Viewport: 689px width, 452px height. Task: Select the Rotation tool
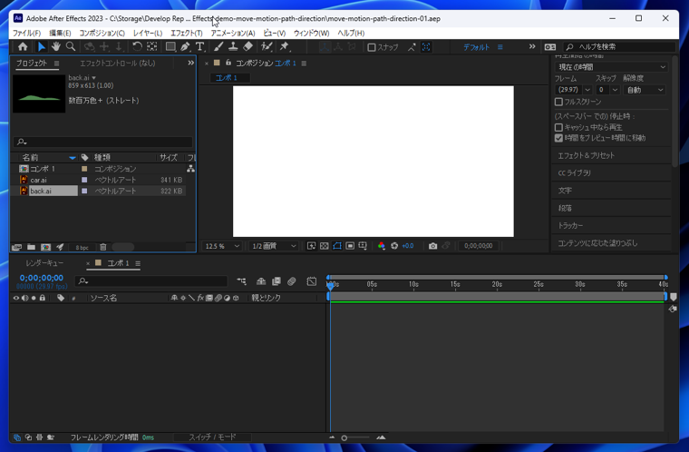tap(137, 46)
